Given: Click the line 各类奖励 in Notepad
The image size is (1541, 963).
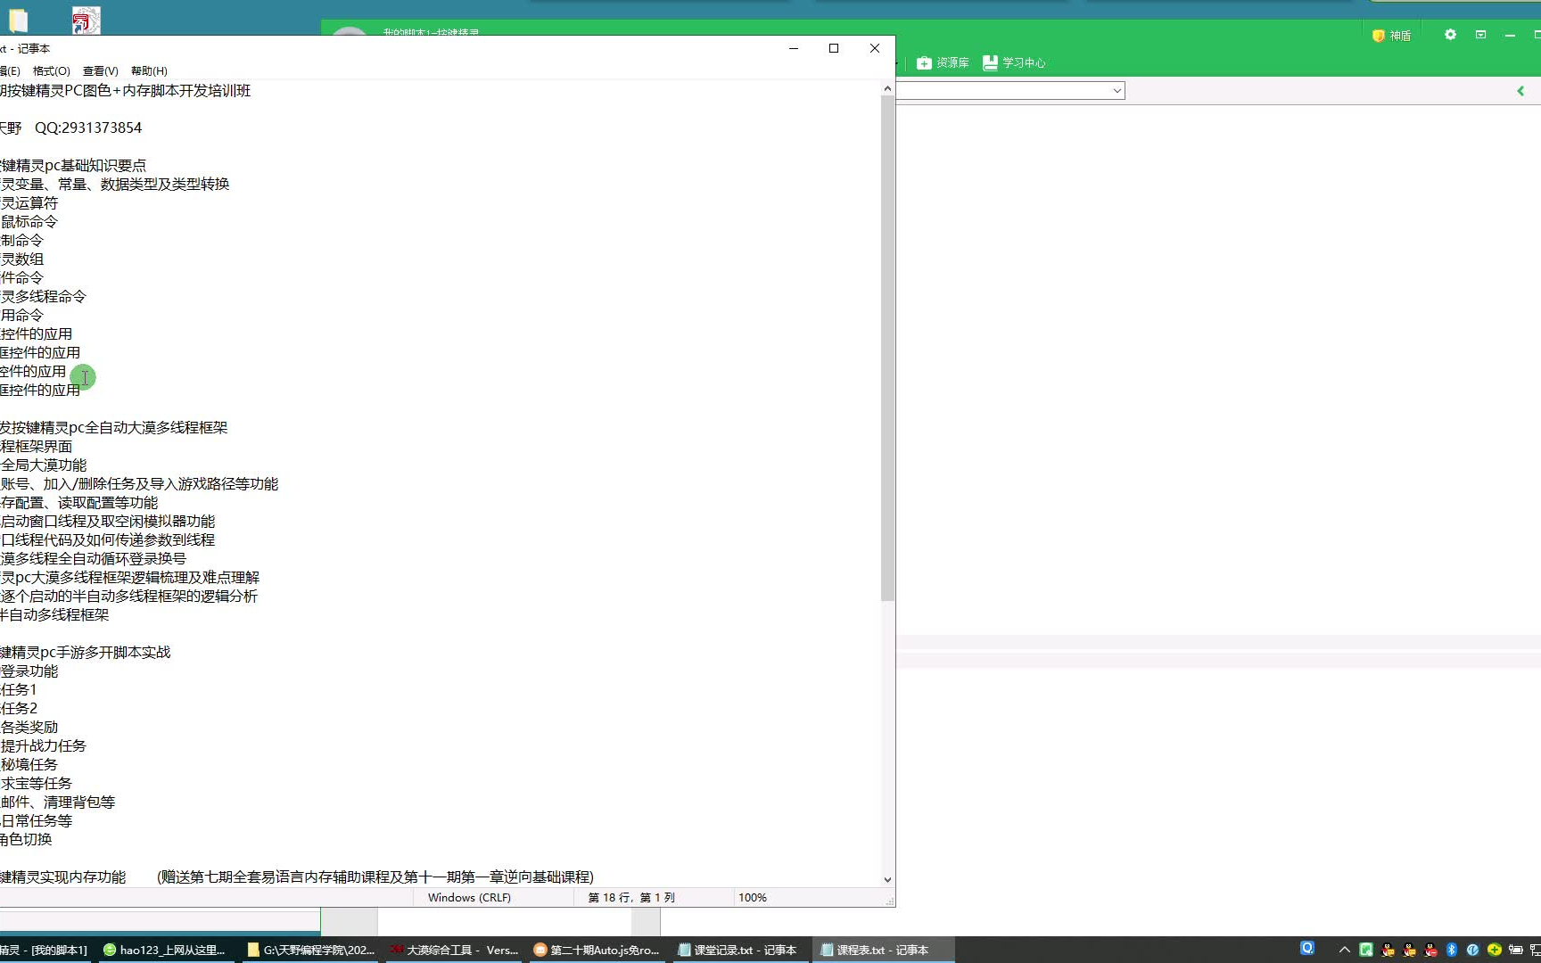Looking at the screenshot, I should pos(29,727).
